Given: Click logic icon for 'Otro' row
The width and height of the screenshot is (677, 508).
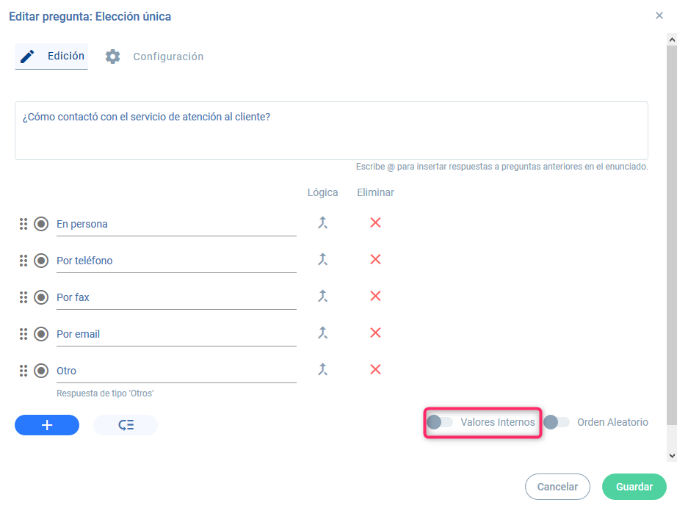Looking at the screenshot, I should click(322, 370).
